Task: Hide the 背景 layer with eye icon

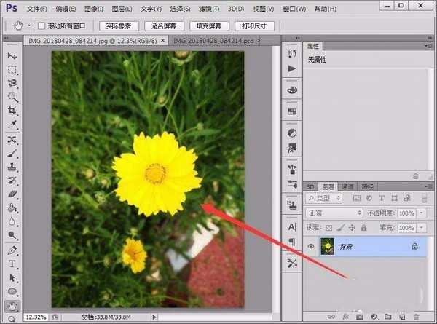Action: [312, 247]
